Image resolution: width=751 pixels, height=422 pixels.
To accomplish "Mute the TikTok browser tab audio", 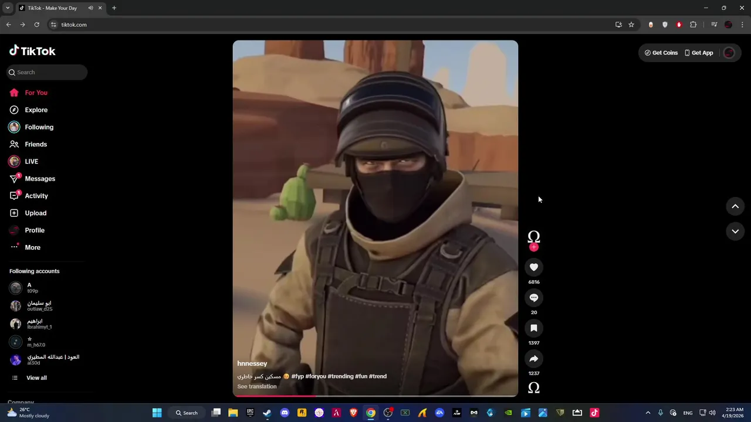I will click(90, 8).
